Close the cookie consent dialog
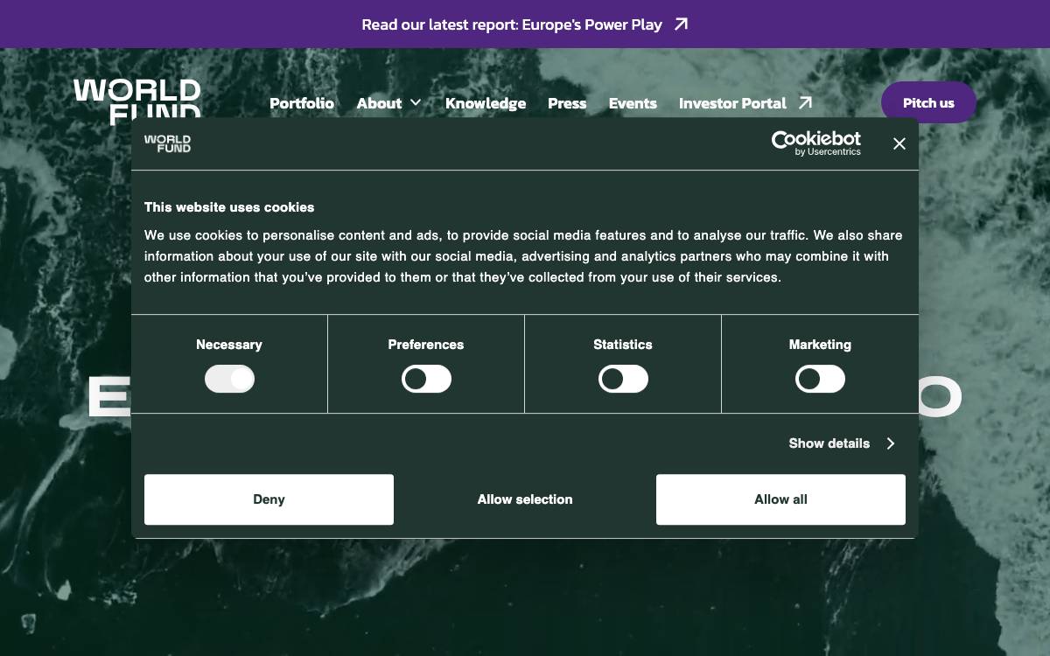This screenshot has height=656, width=1050. click(x=899, y=143)
